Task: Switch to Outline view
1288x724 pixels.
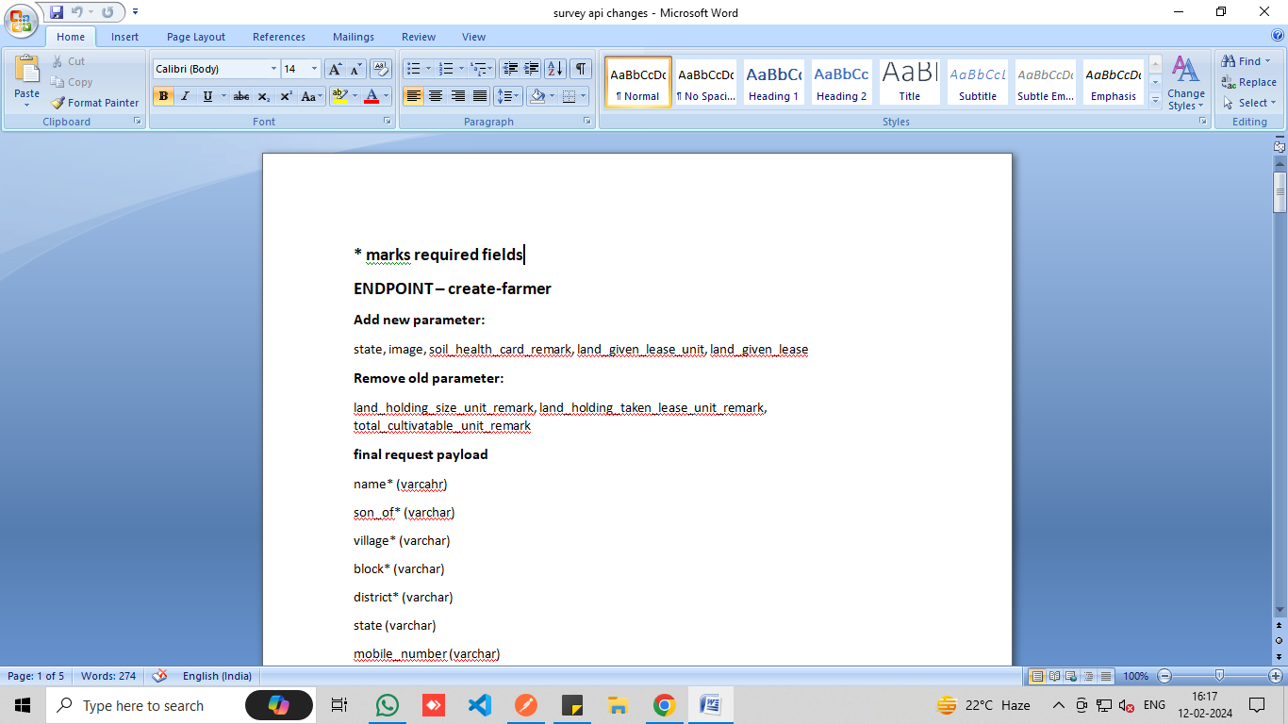Action: pyautogui.click(x=1088, y=676)
